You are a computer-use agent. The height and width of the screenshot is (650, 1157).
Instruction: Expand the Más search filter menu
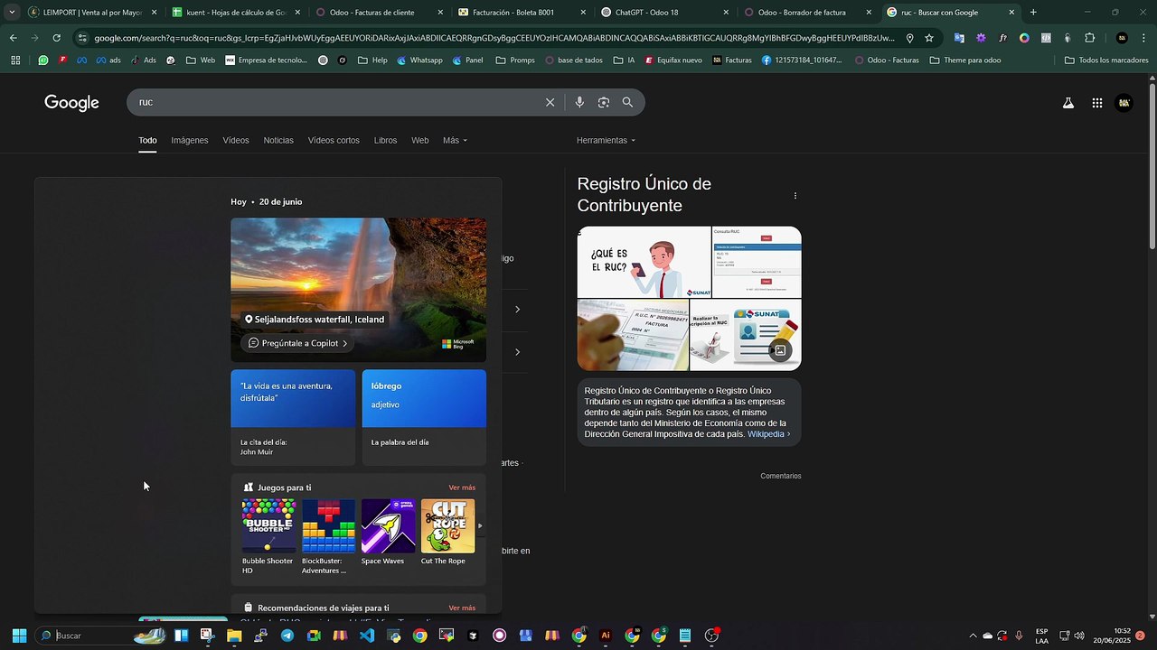click(x=456, y=141)
